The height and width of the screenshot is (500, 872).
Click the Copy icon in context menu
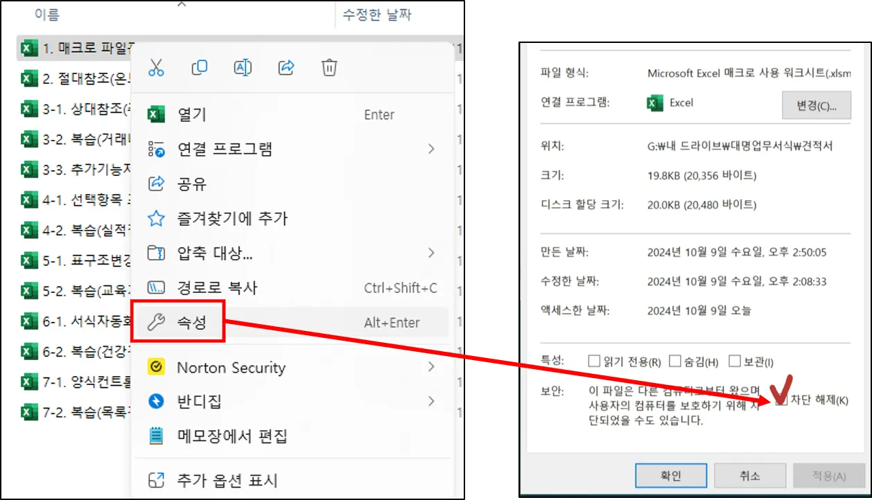pyautogui.click(x=199, y=68)
